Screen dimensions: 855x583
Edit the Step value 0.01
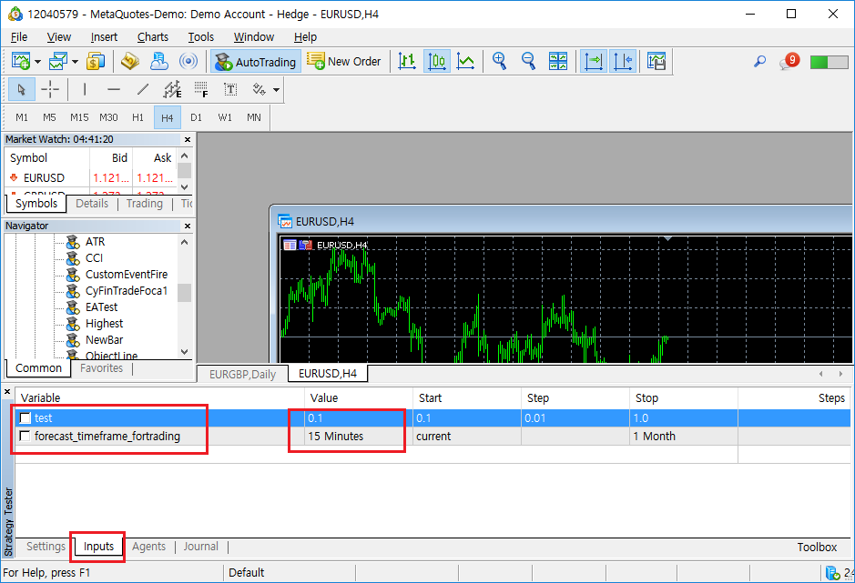(575, 417)
